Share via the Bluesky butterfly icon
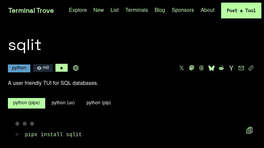 pos(212,68)
